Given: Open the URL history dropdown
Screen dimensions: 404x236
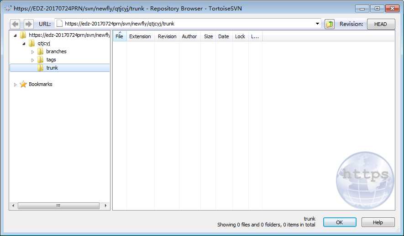Looking at the screenshot, I should pos(317,24).
